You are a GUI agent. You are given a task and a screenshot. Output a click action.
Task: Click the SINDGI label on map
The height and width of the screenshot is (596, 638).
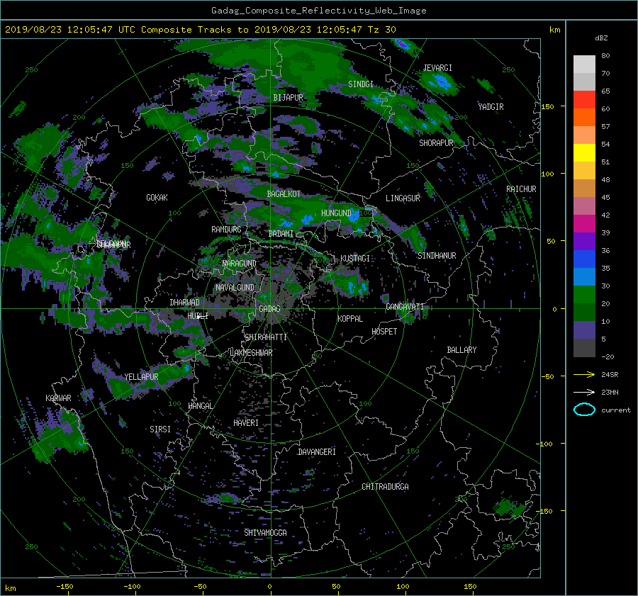pos(361,84)
